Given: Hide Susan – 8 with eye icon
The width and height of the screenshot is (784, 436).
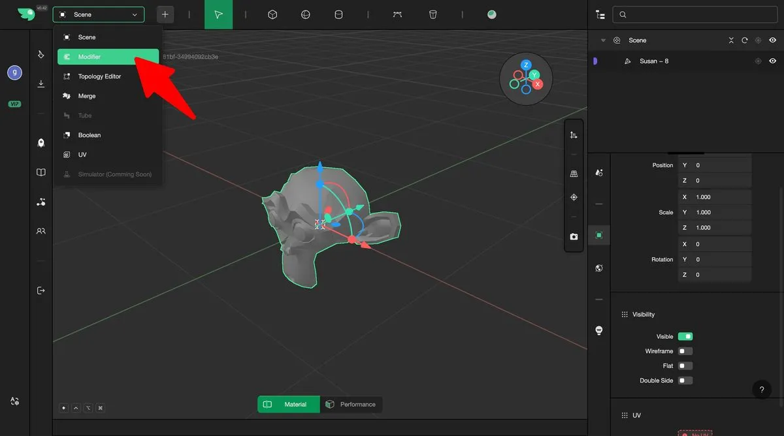Looking at the screenshot, I should point(772,61).
